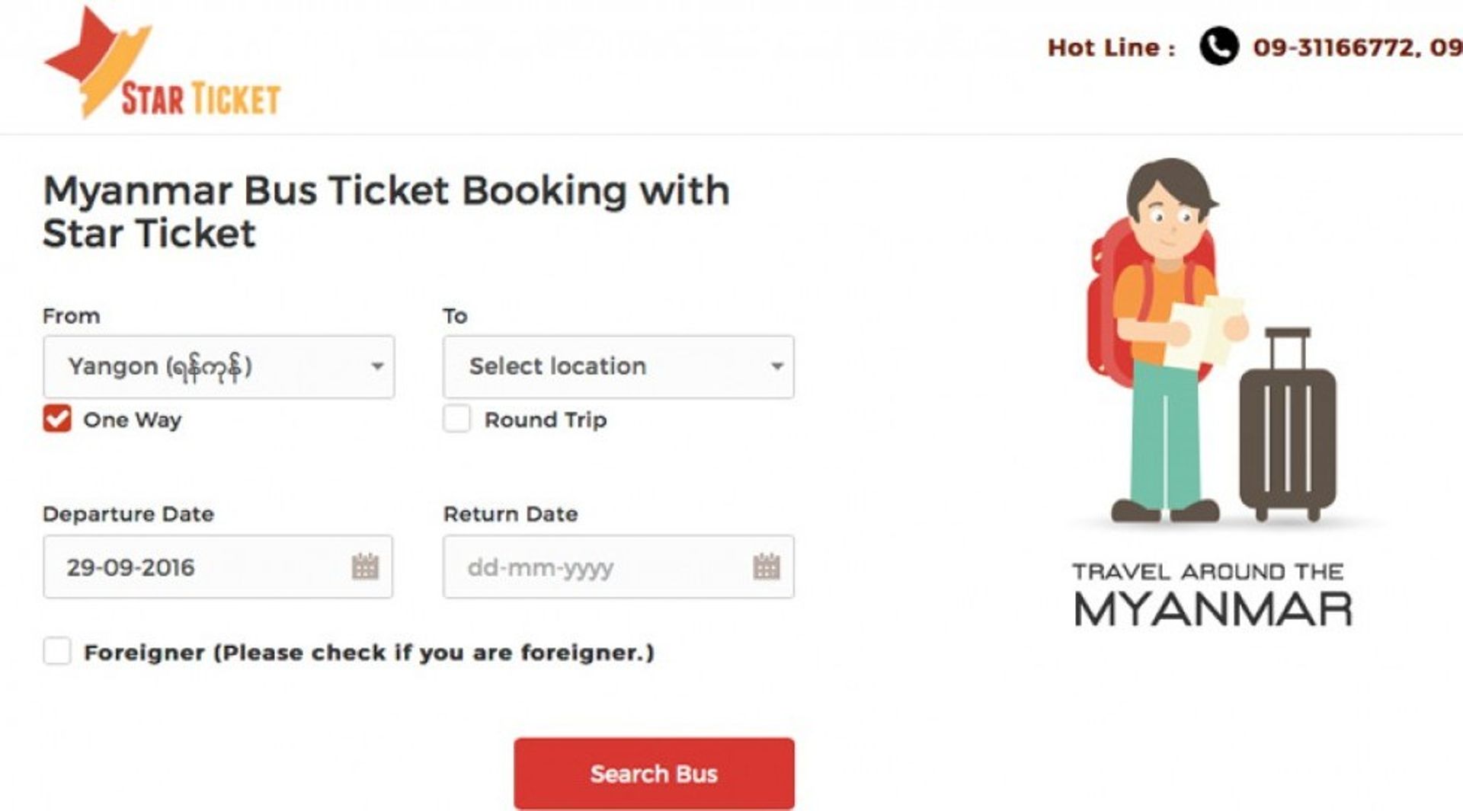Click the Star Ticket logo
Image resolution: width=1463 pixels, height=811 pixels.
160,65
